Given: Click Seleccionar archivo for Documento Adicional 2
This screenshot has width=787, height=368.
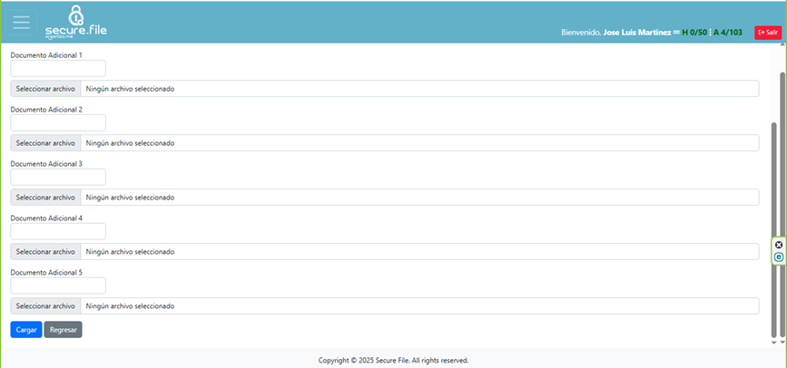Looking at the screenshot, I should 45,143.
